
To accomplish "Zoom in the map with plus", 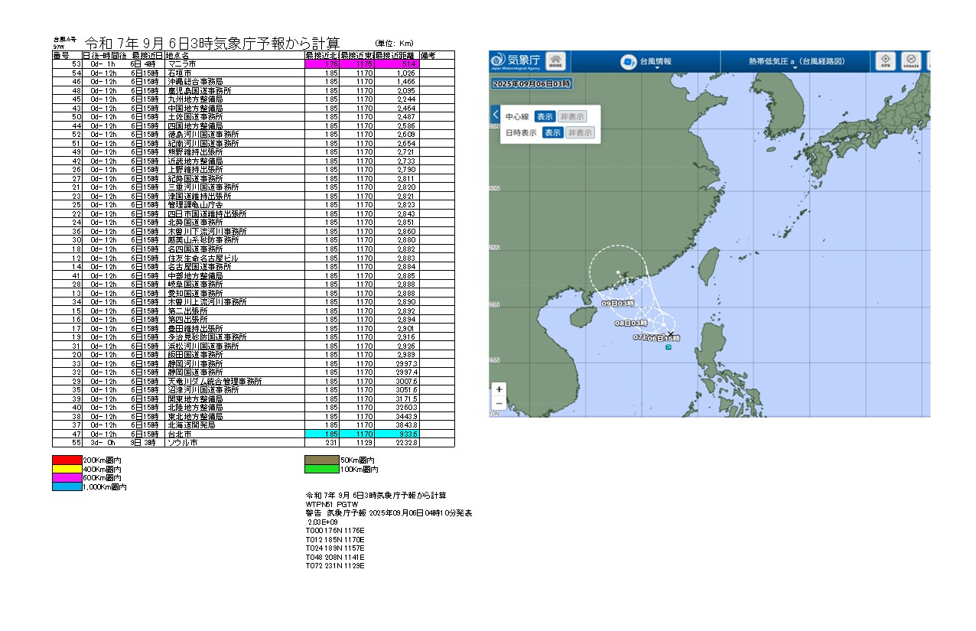I will click(x=499, y=389).
